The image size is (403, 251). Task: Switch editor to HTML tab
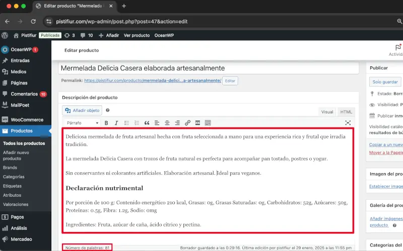(346, 112)
